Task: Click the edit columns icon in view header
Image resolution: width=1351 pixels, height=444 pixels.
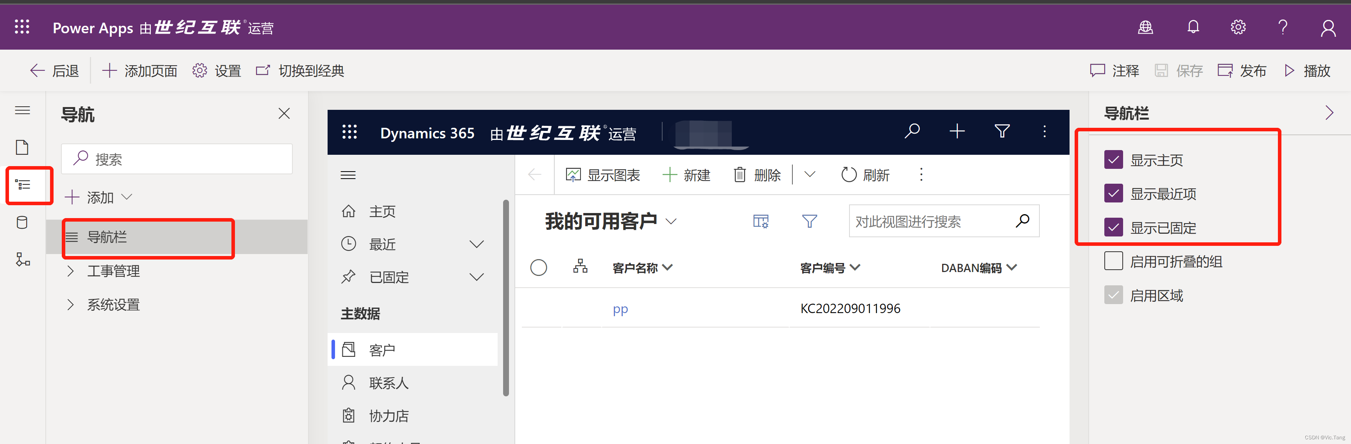Action: 760,222
